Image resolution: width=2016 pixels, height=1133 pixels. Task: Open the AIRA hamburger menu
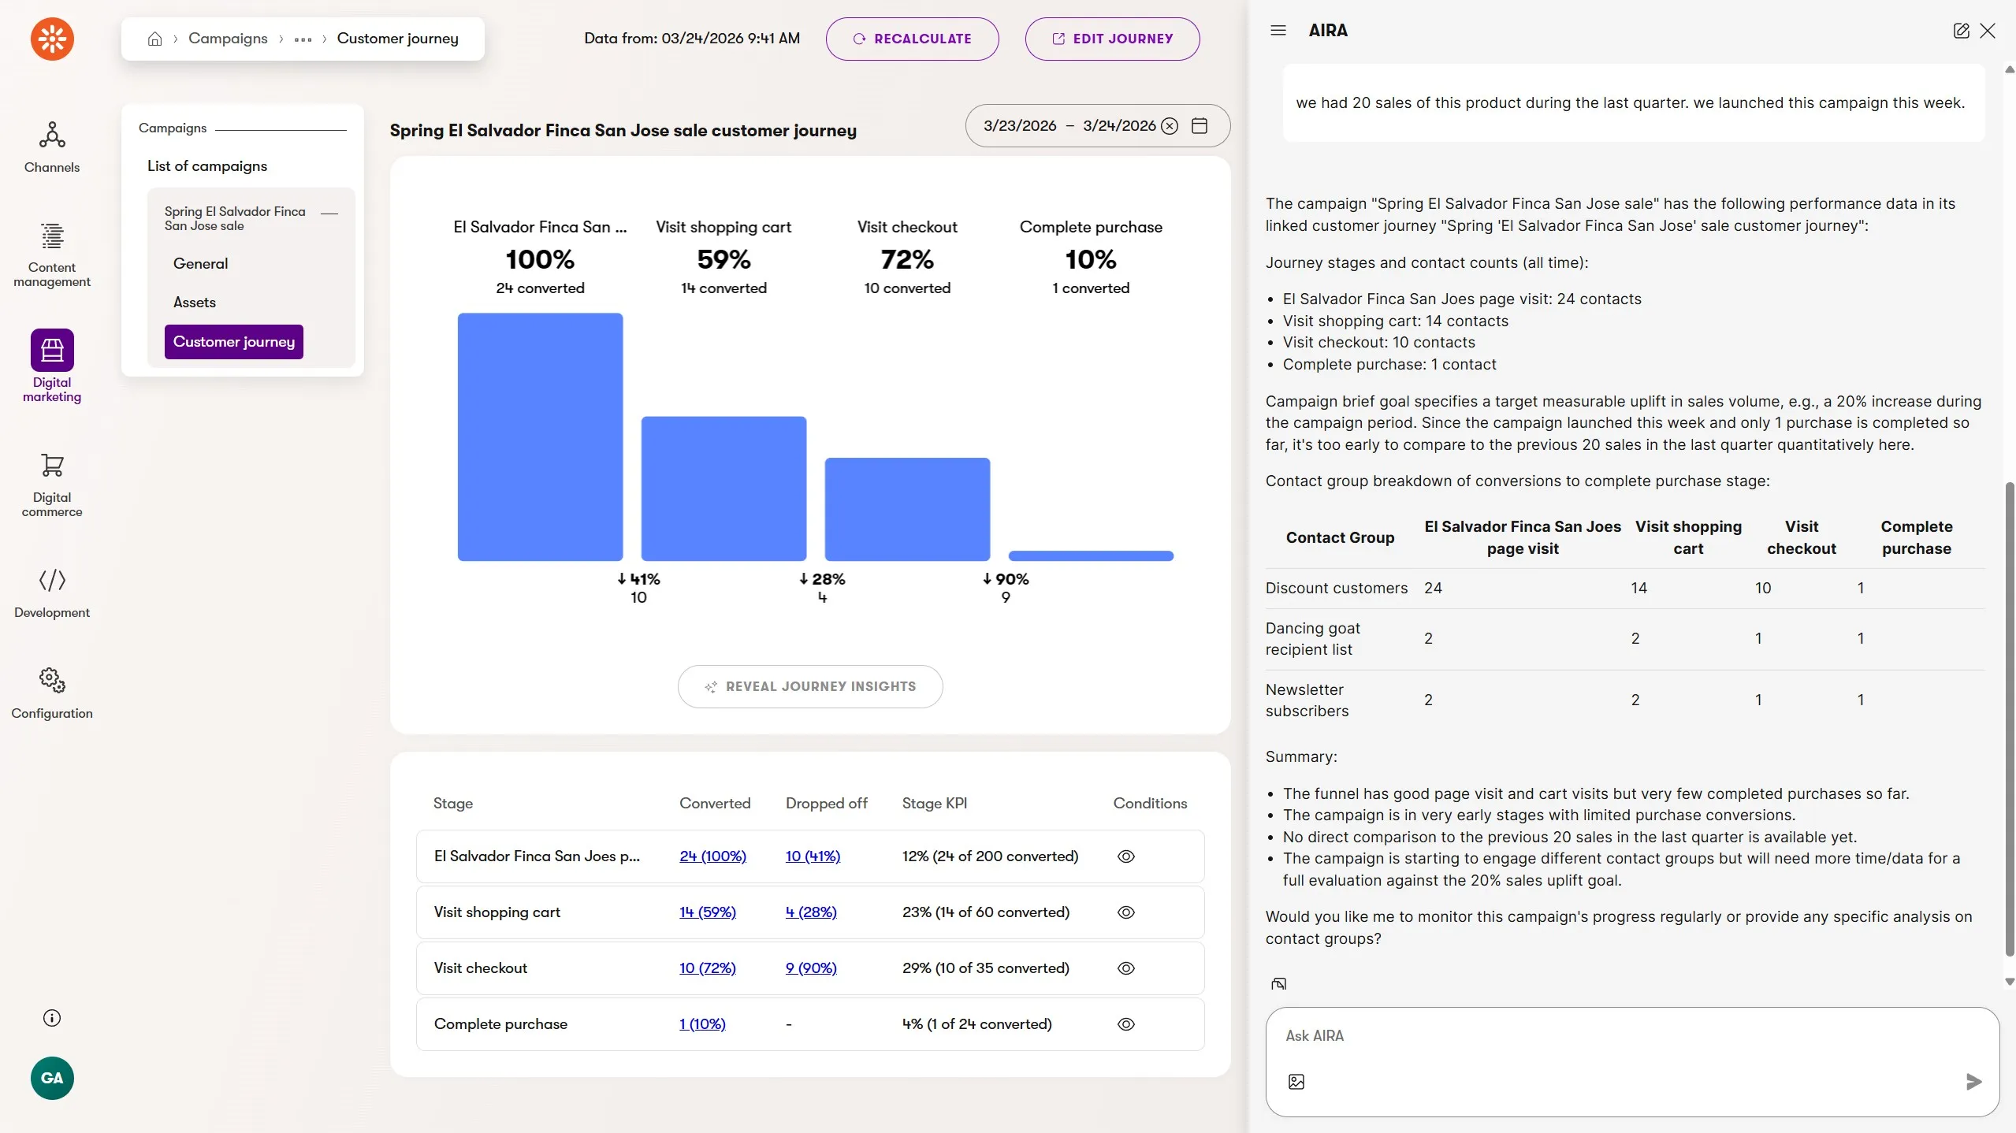(1278, 31)
